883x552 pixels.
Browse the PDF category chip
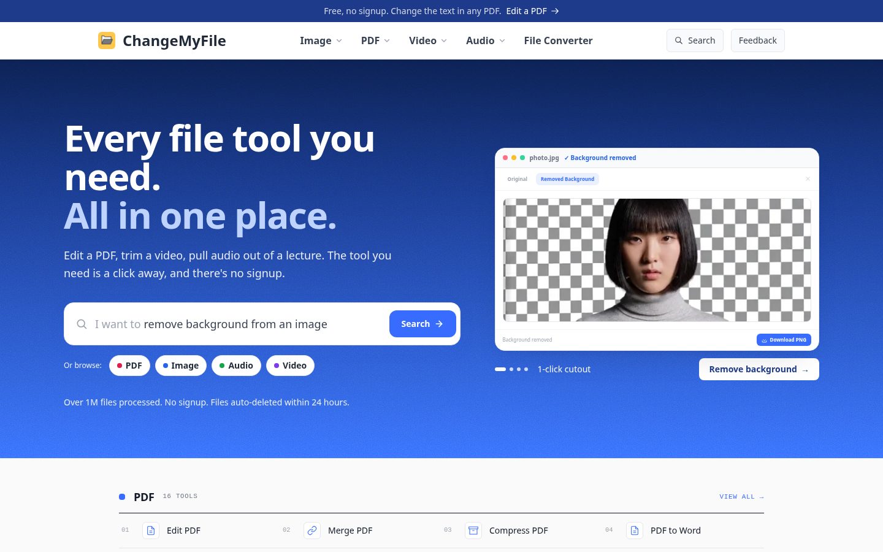129,366
